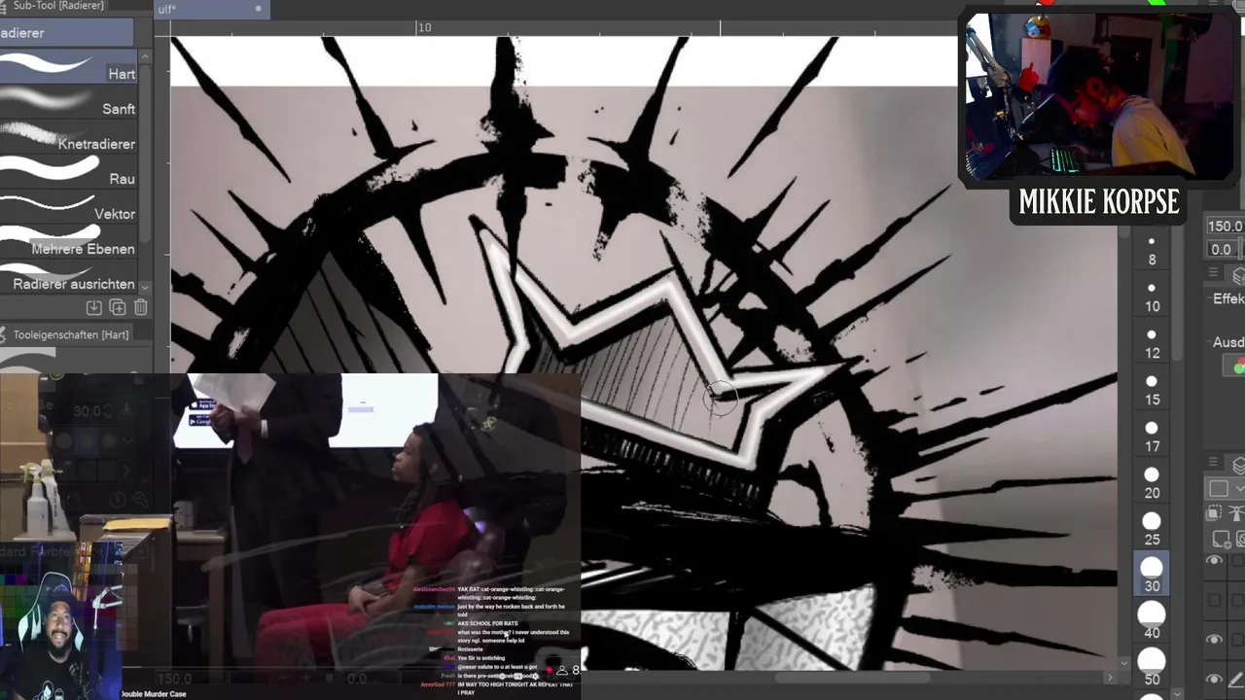Click the streamer webcam thumbnail

(x=1099, y=97)
